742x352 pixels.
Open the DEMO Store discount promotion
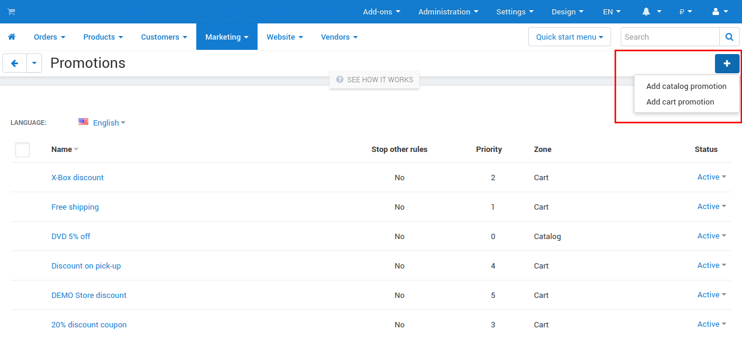tap(89, 296)
